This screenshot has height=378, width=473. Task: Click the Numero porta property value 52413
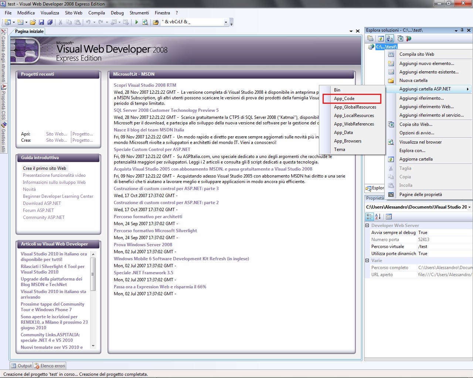[445, 240]
